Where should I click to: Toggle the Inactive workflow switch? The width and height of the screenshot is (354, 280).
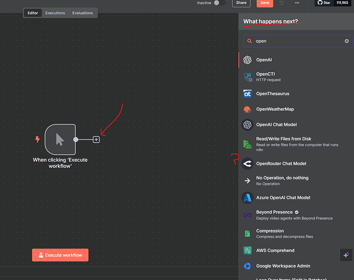(219, 3)
